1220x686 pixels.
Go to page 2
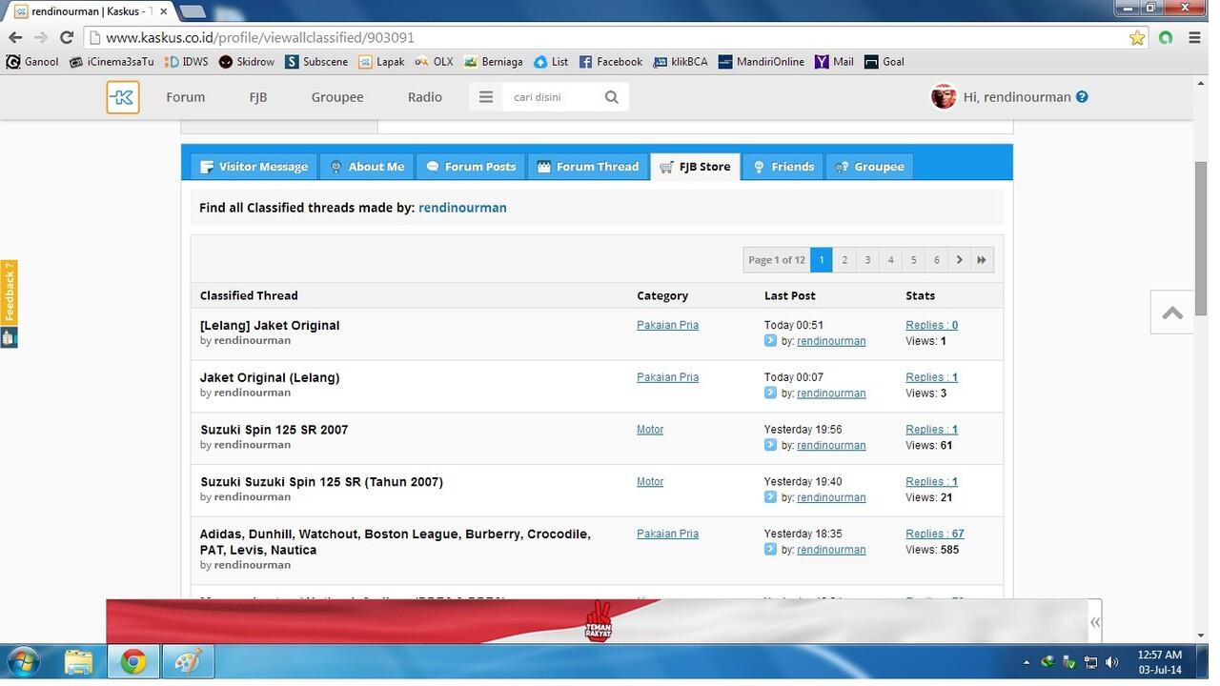point(844,260)
